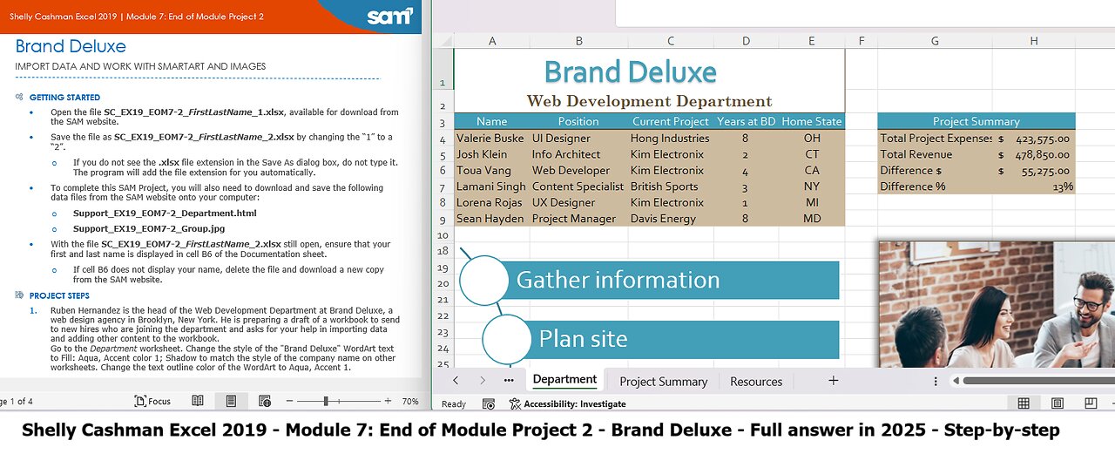Select Web Layout view in Word
Viewport: 1115px width, 454px height.
(265, 402)
